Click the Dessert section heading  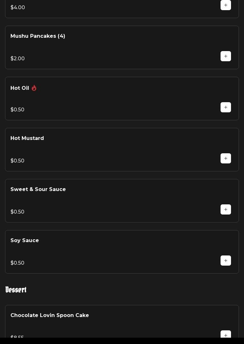pyautogui.click(x=16, y=290)
